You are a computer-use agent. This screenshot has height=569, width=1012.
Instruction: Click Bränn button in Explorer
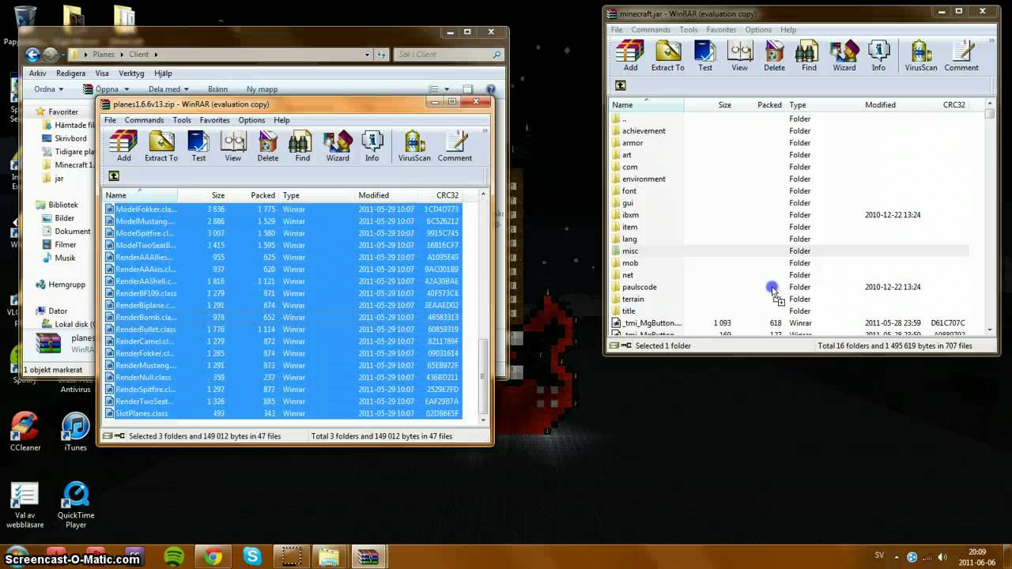click(217, 89)
